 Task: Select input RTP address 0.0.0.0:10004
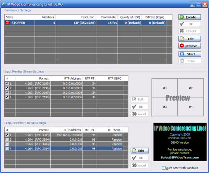(x=67, y=92)
